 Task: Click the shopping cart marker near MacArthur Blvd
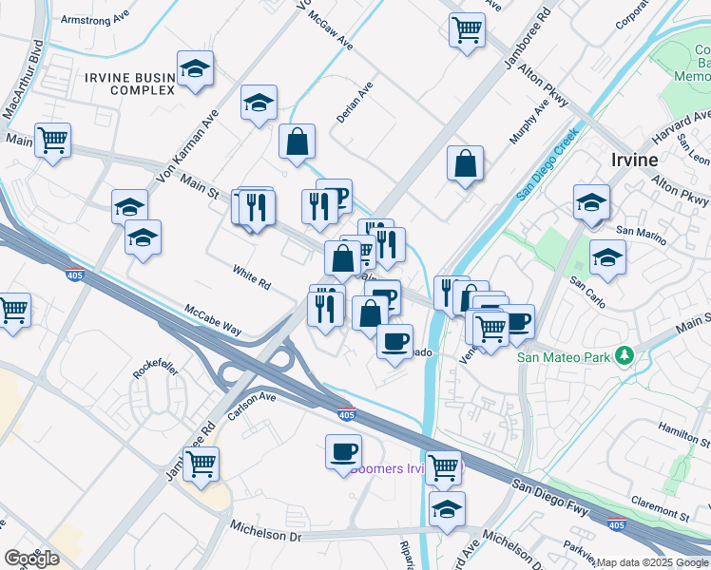52,141
